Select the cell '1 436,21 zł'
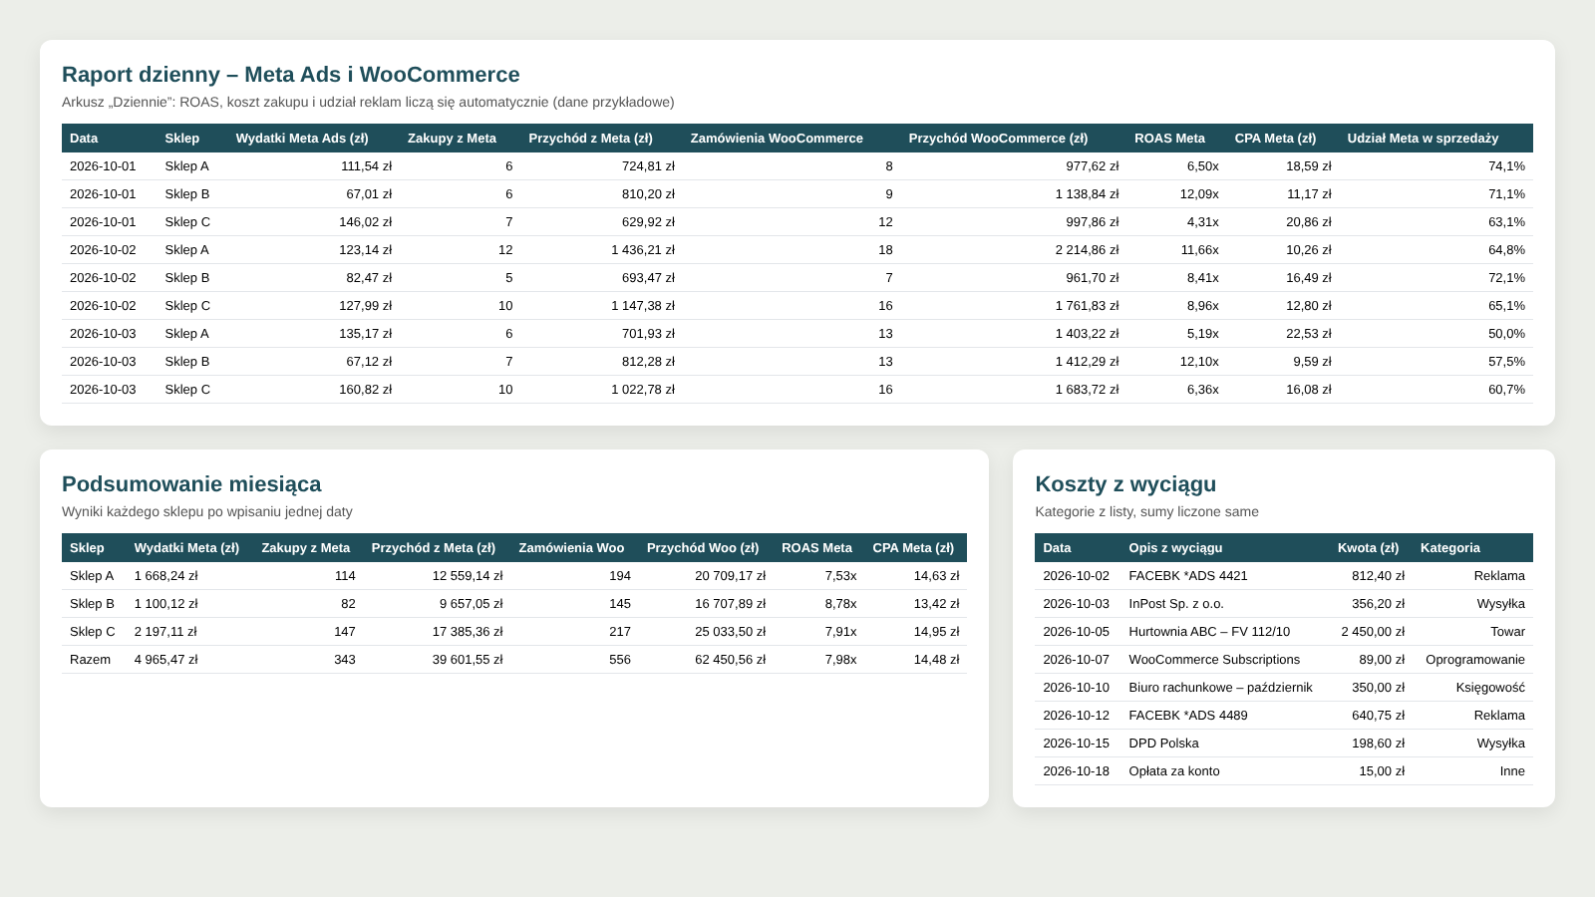1595x897 pixels. (643, 250)
